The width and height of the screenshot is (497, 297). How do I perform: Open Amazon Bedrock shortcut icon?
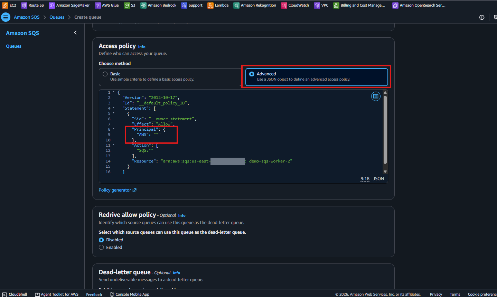point(143,5)
